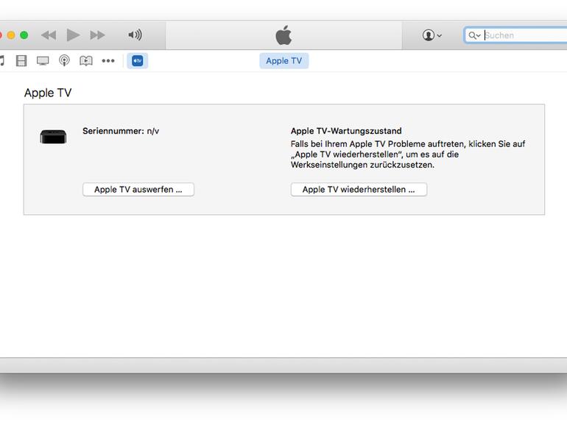The height and width of the screenshot is (425, 567).
Task: Open the user account dropdown
Action: pos(432,35)
